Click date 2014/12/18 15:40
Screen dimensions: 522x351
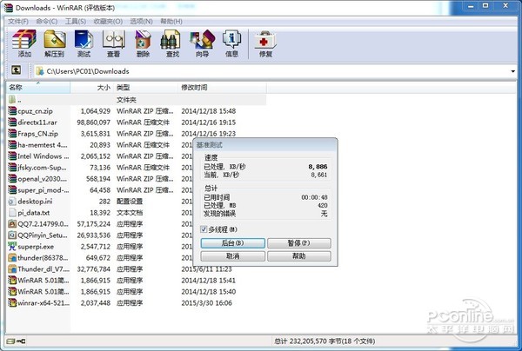click(209, 292)
